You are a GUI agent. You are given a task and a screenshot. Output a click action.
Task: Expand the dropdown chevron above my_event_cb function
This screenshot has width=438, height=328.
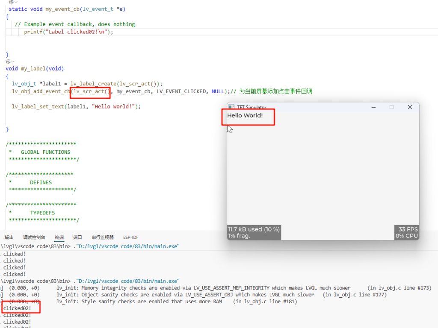tap(16, 2)
